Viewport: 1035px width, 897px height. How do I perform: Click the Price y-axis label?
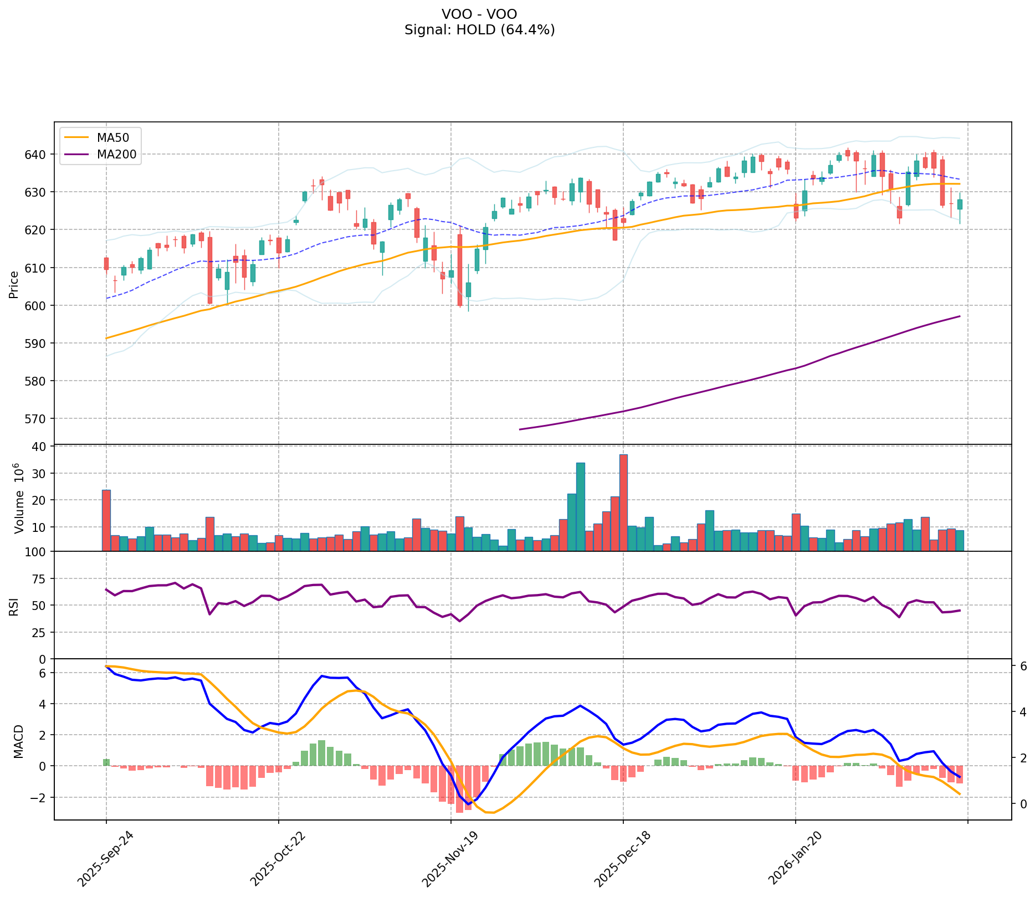14,284
